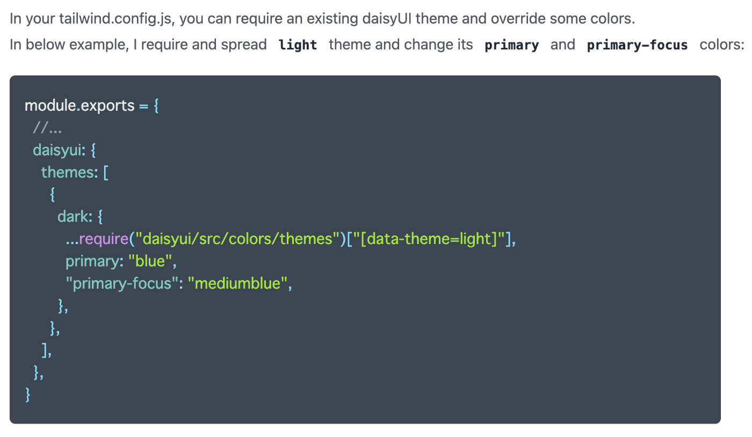Click the final closing brace of code
This screenshot has width=752, height=437.
click(28, 395)
